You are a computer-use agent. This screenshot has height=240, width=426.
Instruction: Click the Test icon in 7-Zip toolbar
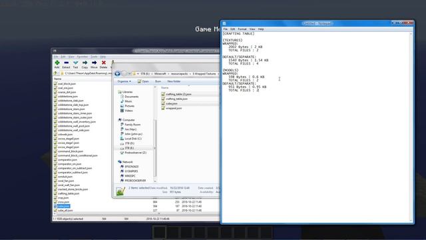[x=75, y=63]
